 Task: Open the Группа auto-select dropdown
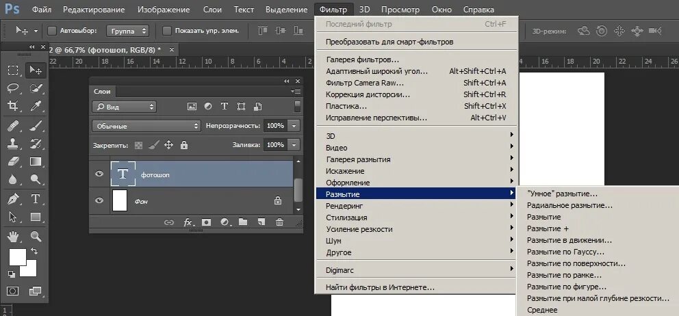click(127, 31)
